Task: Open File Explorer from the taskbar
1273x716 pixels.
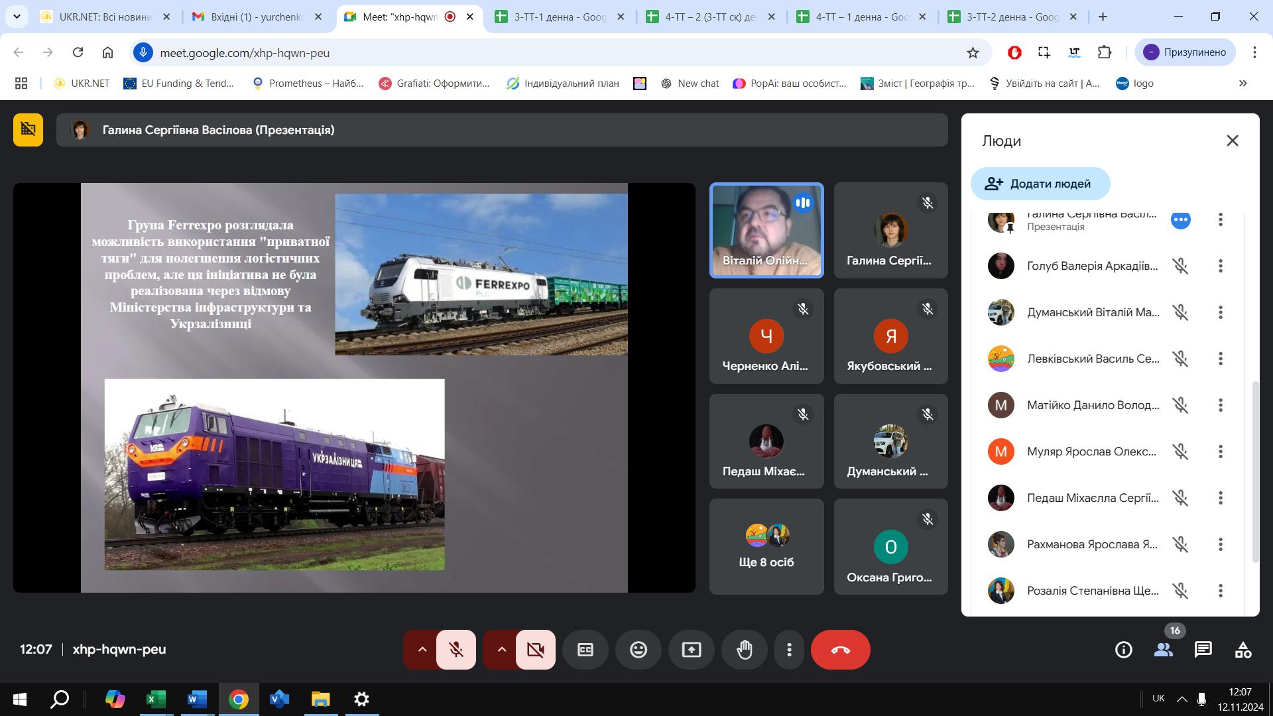Action: click(321, 699)
